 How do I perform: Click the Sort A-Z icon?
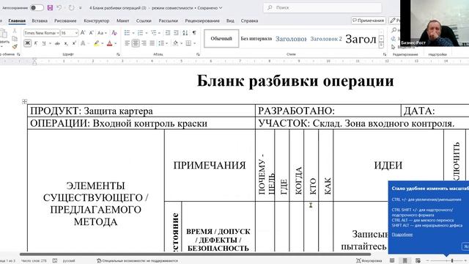pos(185,32)
